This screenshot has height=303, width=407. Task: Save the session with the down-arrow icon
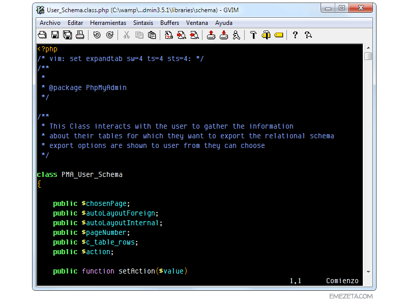point(224,35)
